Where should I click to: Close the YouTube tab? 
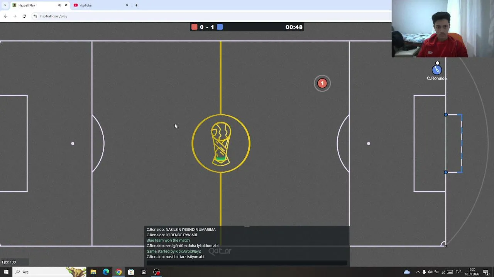(x=127, y=5)
